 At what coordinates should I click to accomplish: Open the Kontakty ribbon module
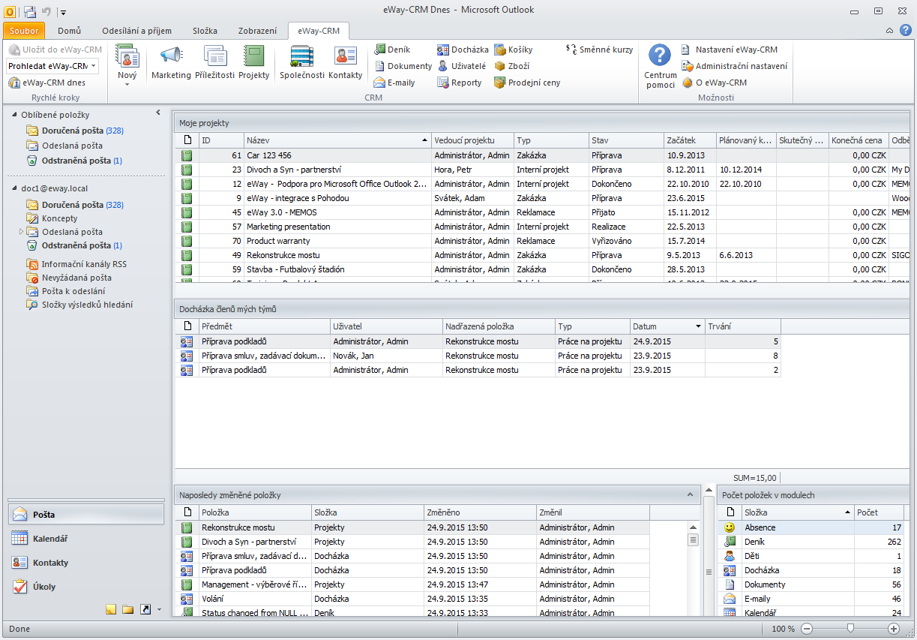pyautogui.click(x=345, y=63)
